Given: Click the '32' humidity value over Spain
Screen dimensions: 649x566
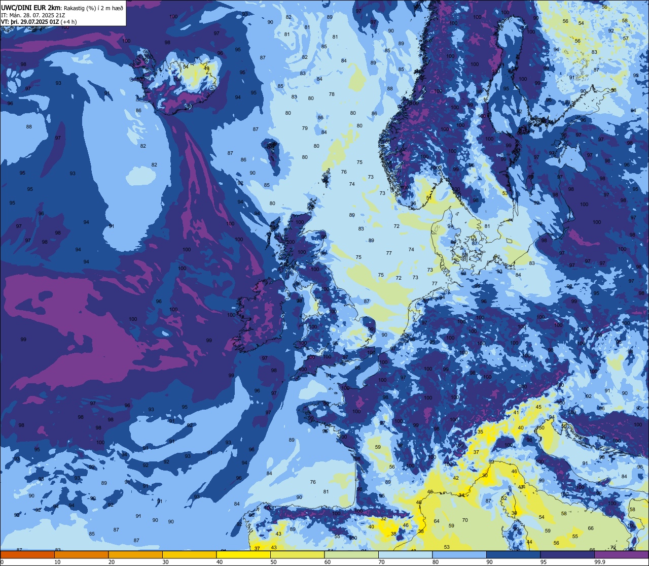Looking at the screenshot, I should (x=383, y=519).
